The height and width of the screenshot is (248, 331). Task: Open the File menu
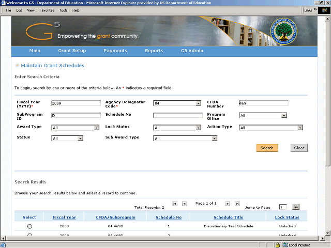tap(8, 10)
